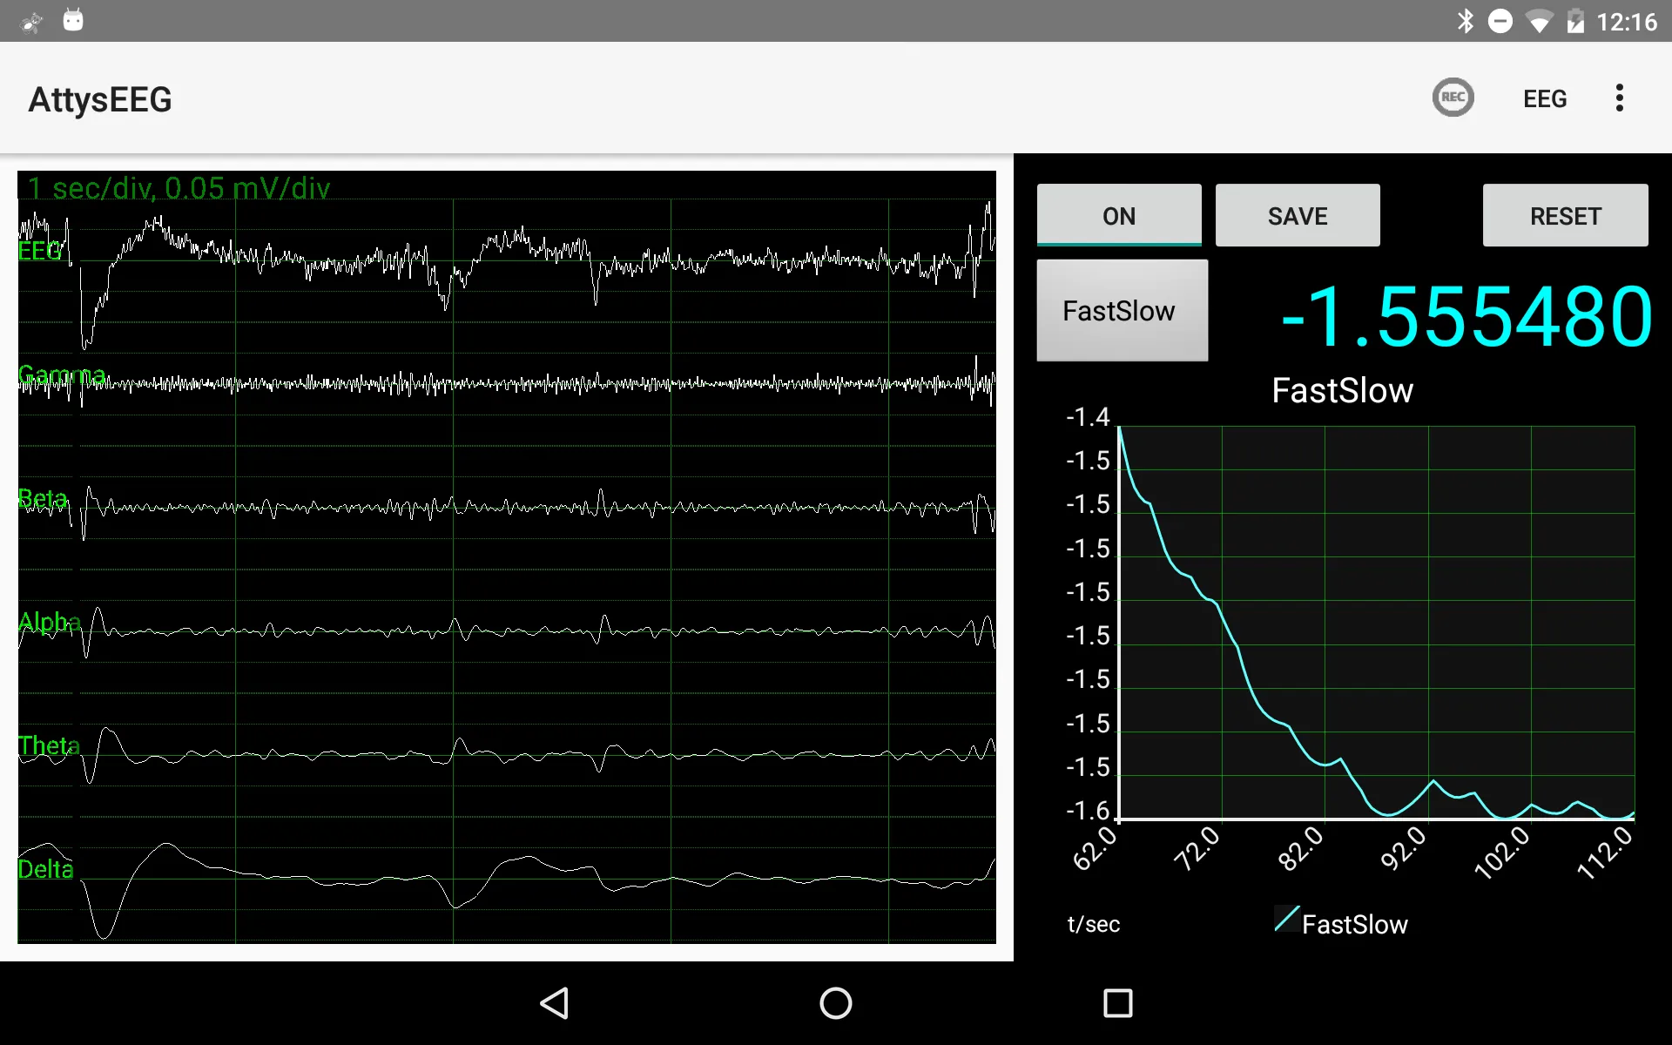Tap the 82.0 x-axis tick label
The image size is (1672, 1045).
1301,848
